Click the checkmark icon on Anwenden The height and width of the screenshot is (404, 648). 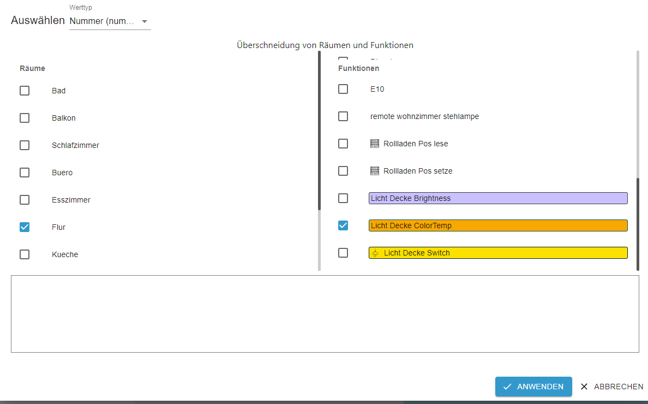pos(507,387)
